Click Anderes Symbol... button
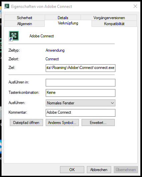142x177 pixels. tap(62, 122)
